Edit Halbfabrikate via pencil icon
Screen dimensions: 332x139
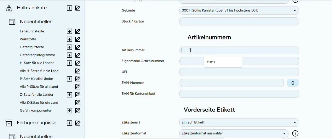pyautogui.click(x=78, y=8)
